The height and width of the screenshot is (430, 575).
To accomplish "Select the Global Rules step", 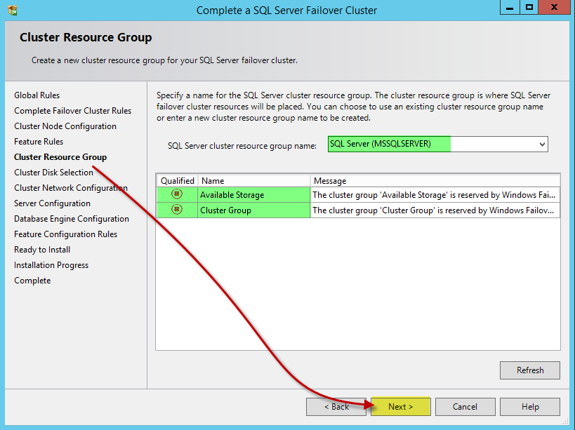I will click(x=37, y=95).
